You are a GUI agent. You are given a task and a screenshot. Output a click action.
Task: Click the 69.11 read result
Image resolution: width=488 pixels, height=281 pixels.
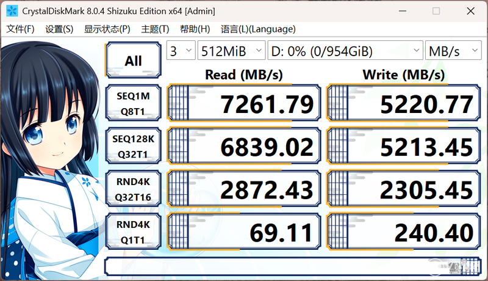click(244, 232)
